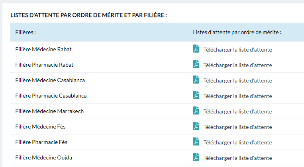Download waiting list link for Pharmacie Fès
This screenshot has width=304, height=167.
[x=237, y=142]
